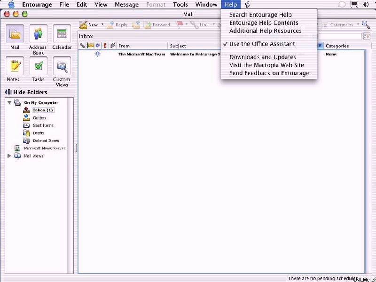Click the folder pane resize handle

[x=76, y=148]
